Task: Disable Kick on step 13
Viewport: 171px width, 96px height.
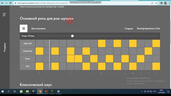Action: [x=133, y=66]
